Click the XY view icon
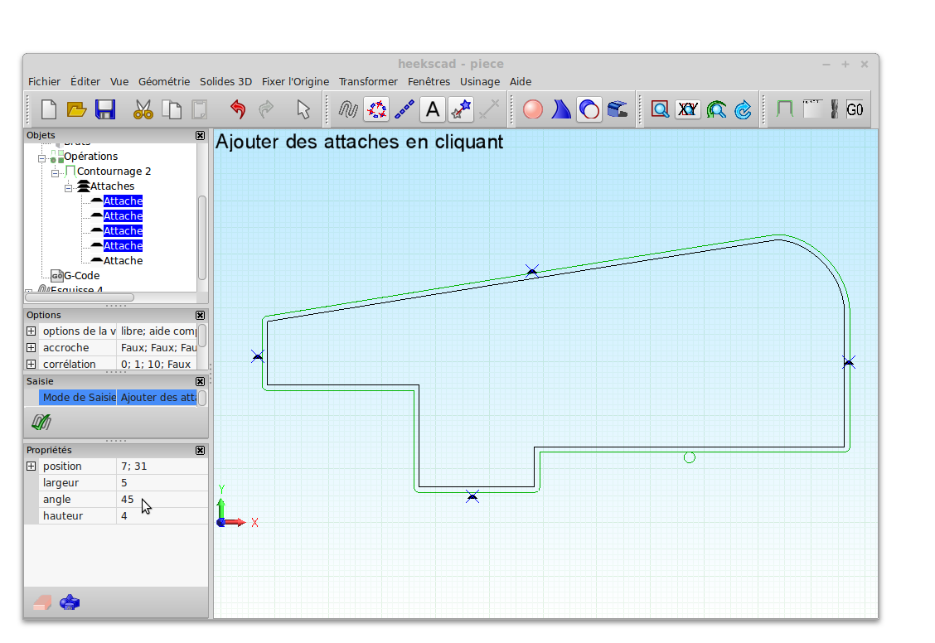The image size is (935, 643). point(688,109)
